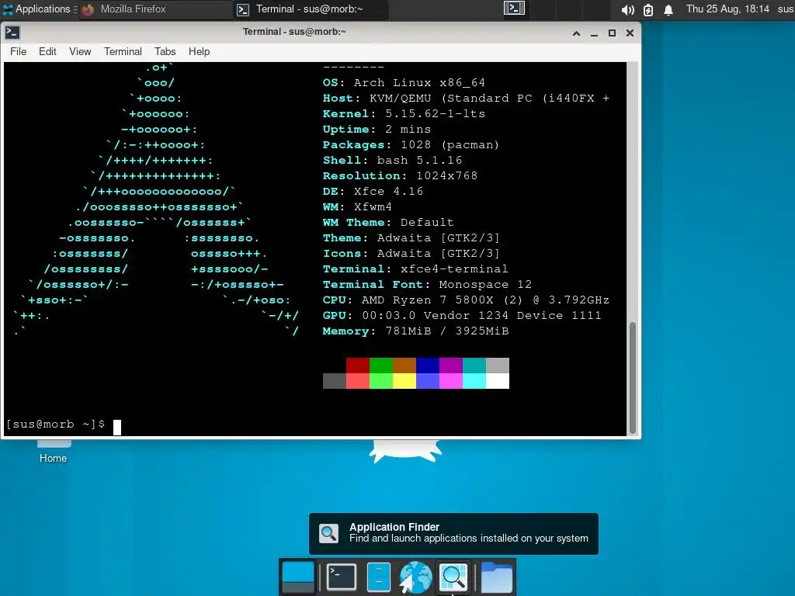795x596 pixels.
Task: Click the 'KVM/QEMU' host line
Action: 466,99
